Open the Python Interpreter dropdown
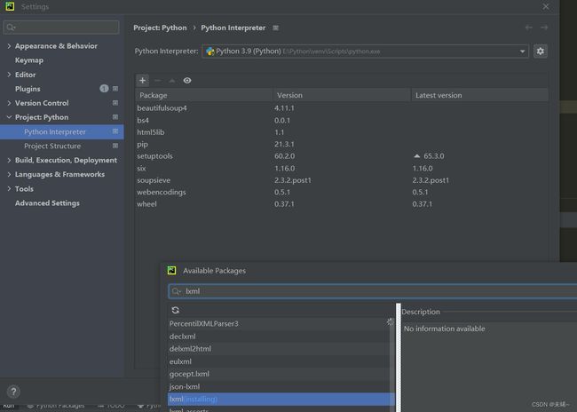Viewport: 577px width, 412px height. [365, 51]
